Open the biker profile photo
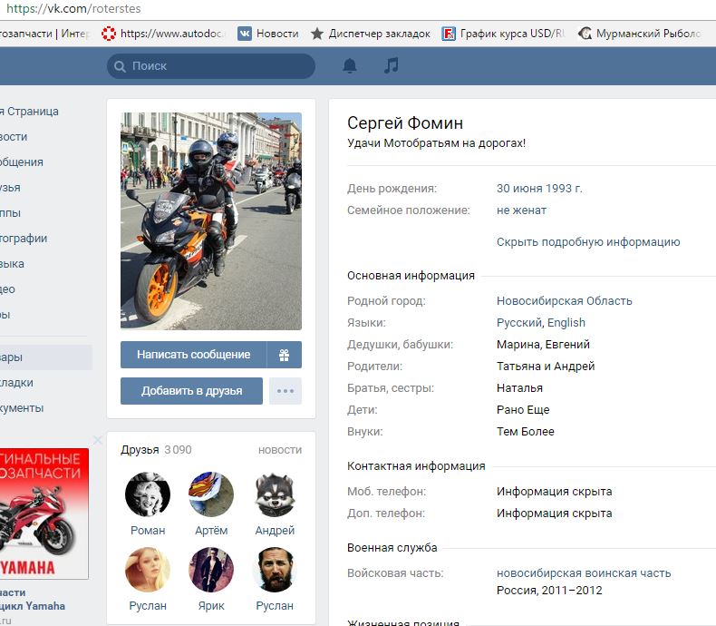Image resolution: width=716 pixels, height=626 pixels. click(210, 220)
